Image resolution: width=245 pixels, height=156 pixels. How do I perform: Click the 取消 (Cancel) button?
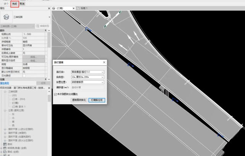point(22,3)
